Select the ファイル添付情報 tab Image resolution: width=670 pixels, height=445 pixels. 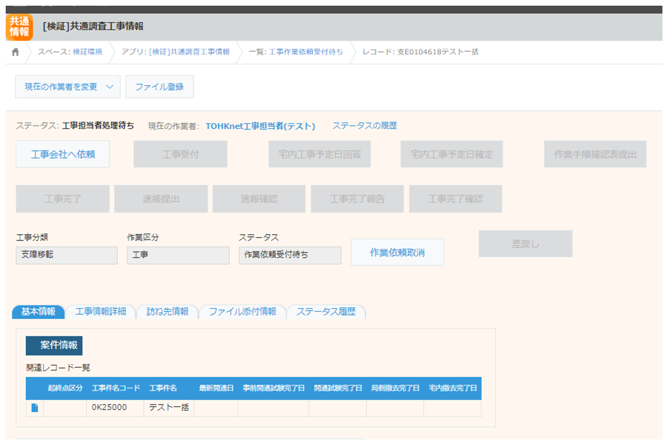click(x=242, y=312)
